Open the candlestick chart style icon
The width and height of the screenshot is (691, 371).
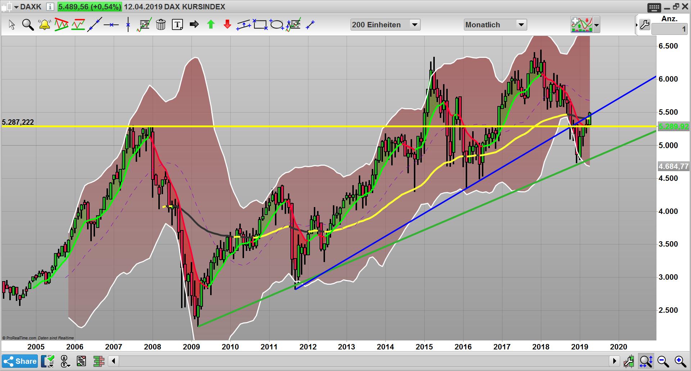[x=6, y=7]
